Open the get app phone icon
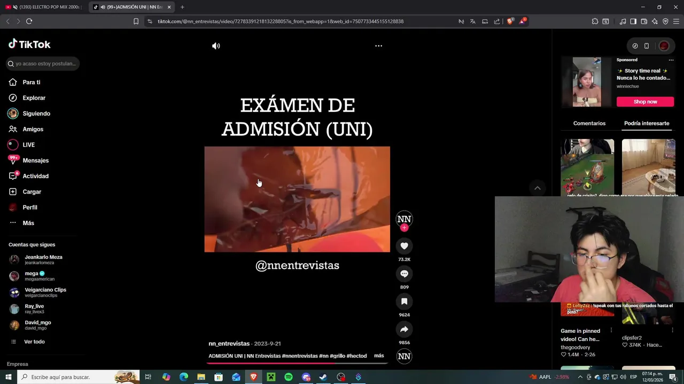 coord(647,46)
